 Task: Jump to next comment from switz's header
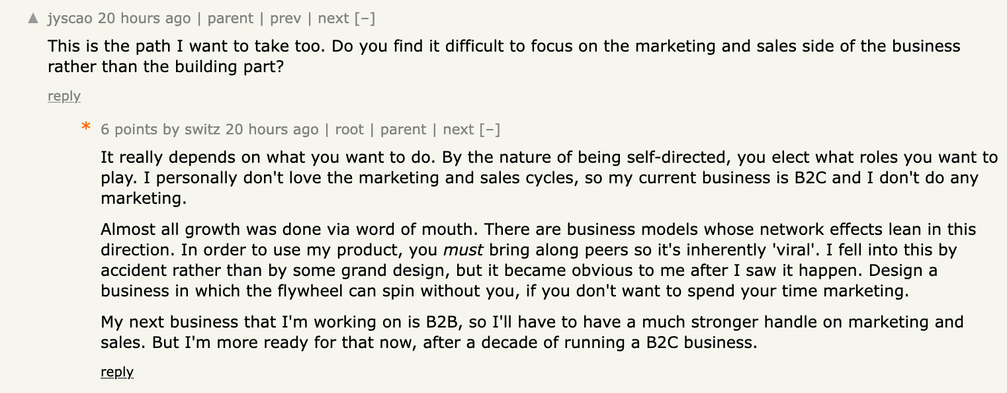(x=459, y=130)
